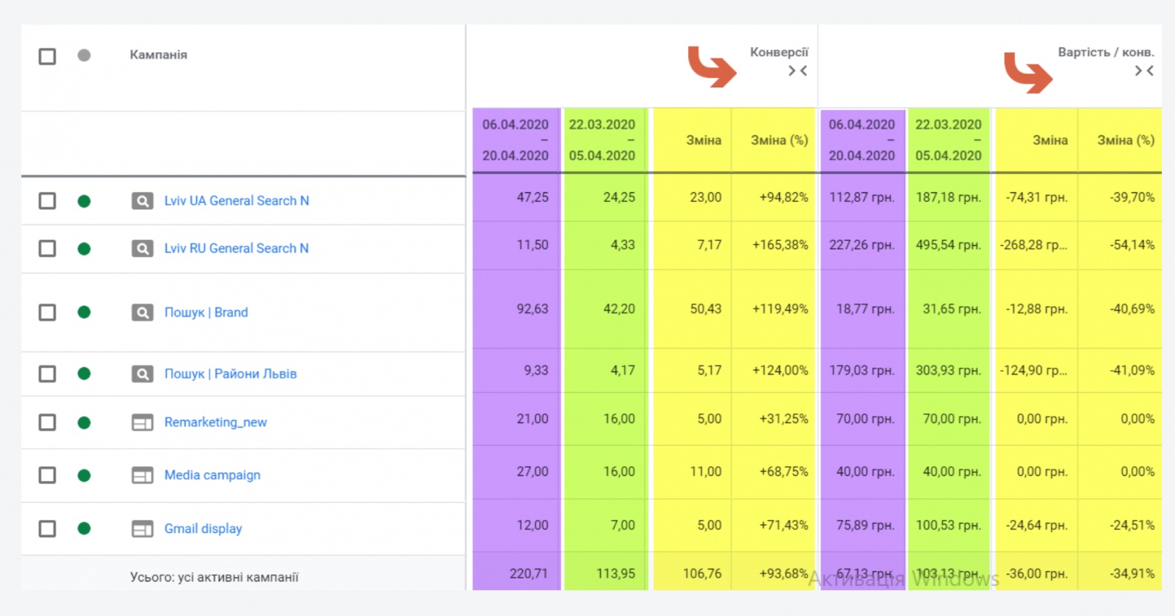This screenshot has width=1175, height=616.
Task: Click the Вартість / конв. column title
Action: pyautogui.click(x=1105, y=52)
